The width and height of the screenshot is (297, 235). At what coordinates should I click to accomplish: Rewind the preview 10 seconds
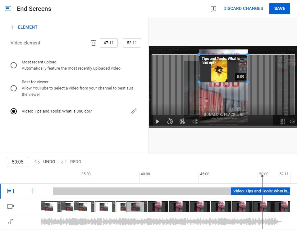pos(170,121)
